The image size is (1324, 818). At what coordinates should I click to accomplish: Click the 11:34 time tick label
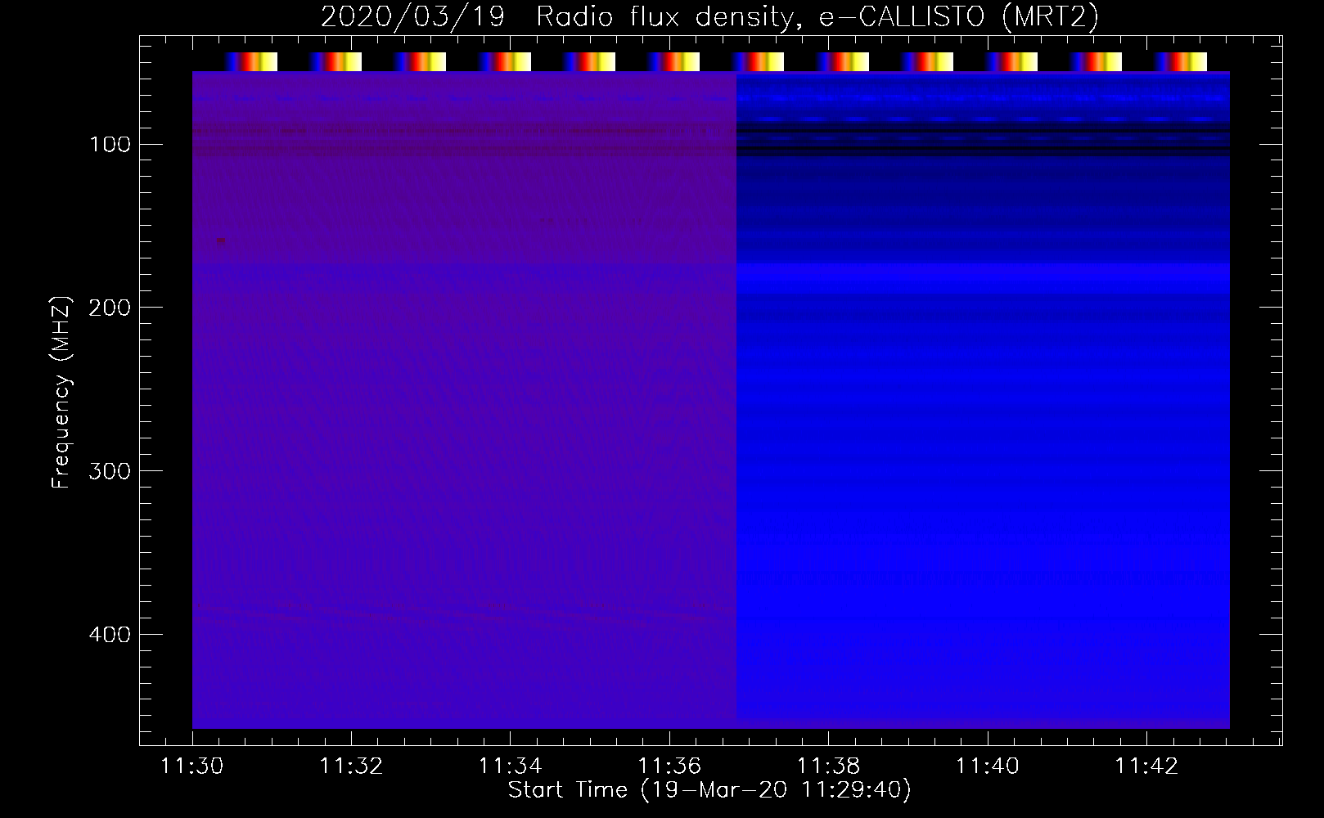click(x=510, y=766)
